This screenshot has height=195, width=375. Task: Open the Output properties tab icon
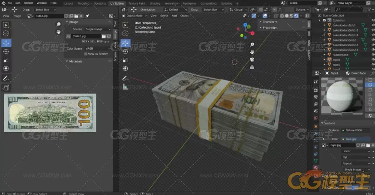316,97
